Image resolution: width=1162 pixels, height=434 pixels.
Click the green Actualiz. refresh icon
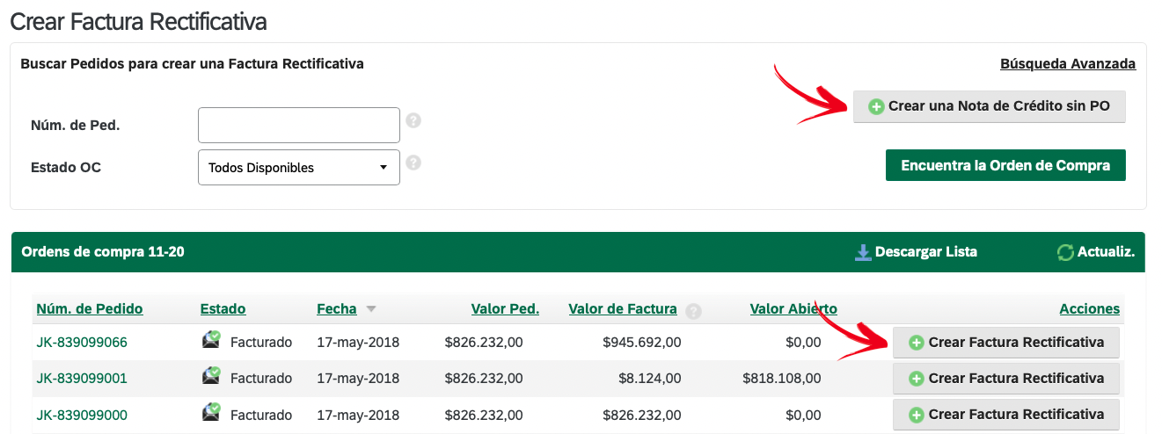point(1065,252)
